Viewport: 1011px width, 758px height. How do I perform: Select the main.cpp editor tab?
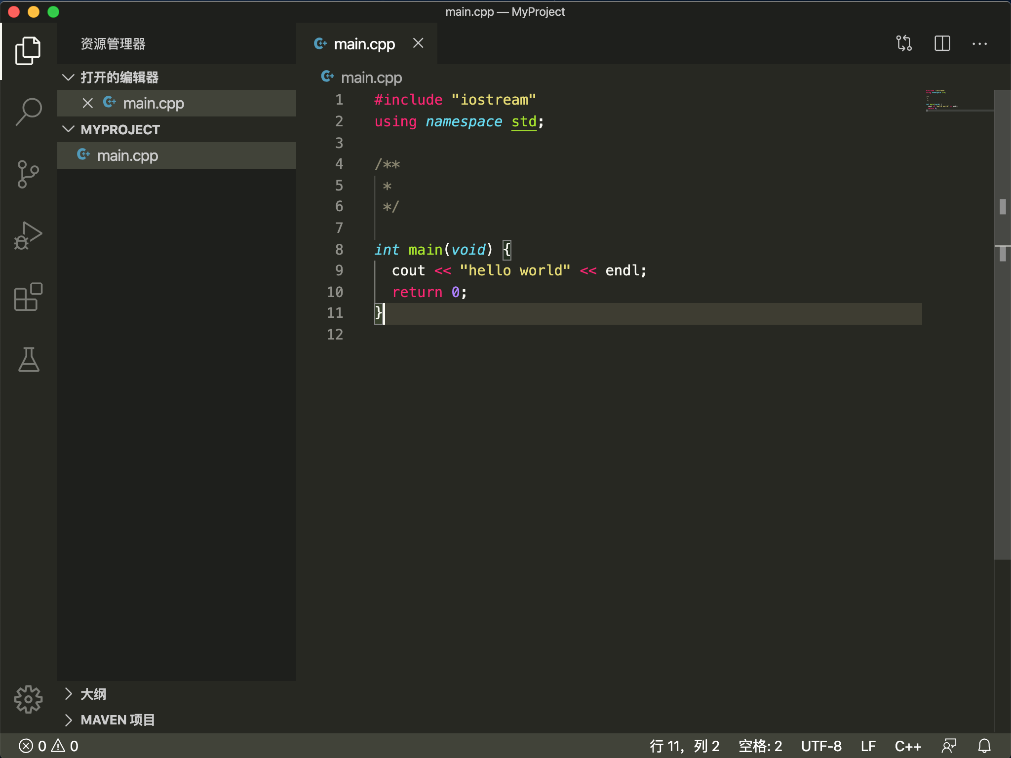click(364, 44)
